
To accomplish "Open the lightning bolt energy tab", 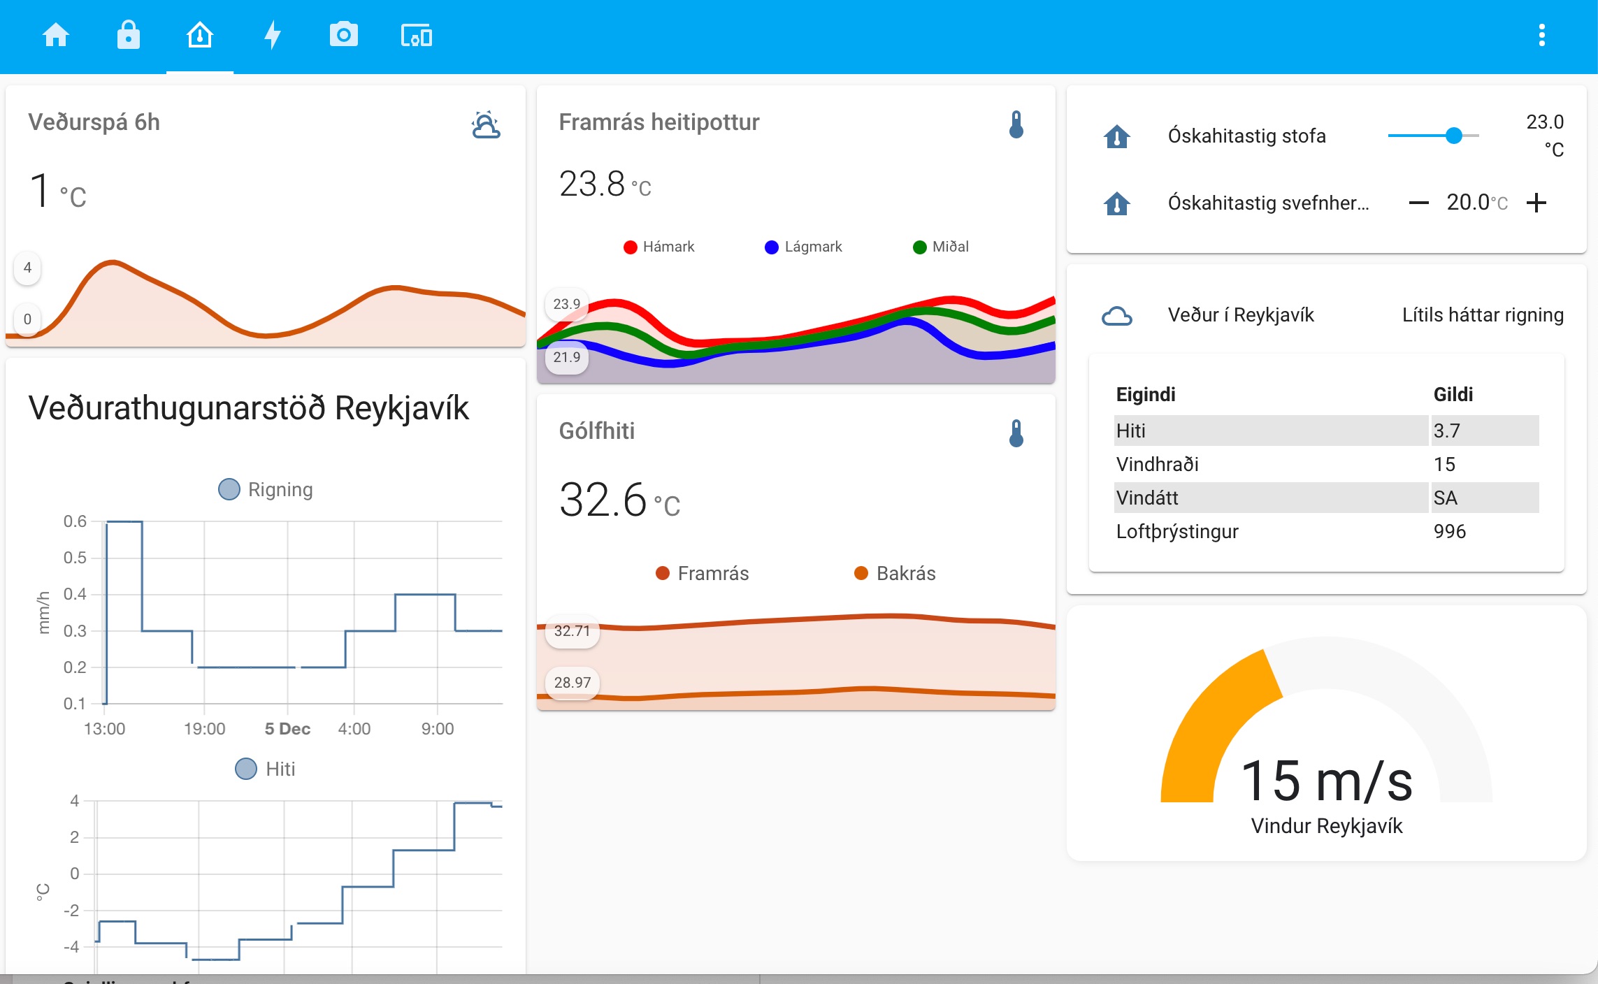I will click(x=272, y=35).
